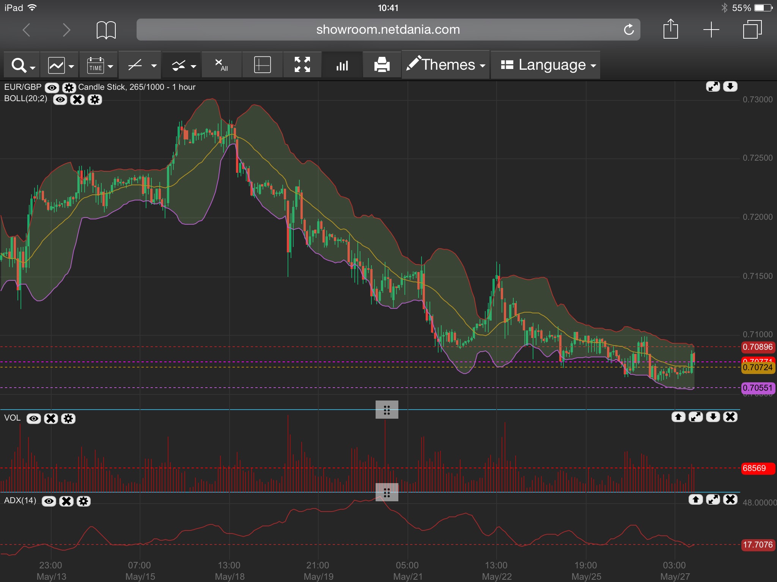Open EUR/GBP instrument settings gear
Image resolution: width=777 pixels, height=582 pixels.
69,88
